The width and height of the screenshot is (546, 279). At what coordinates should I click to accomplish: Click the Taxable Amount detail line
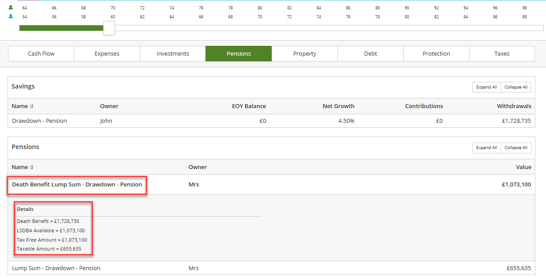tap(49, 249)
